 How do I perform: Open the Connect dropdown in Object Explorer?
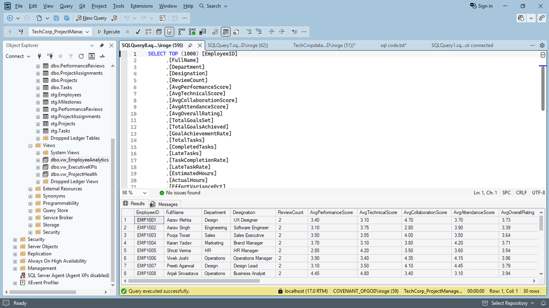(18, 56)
